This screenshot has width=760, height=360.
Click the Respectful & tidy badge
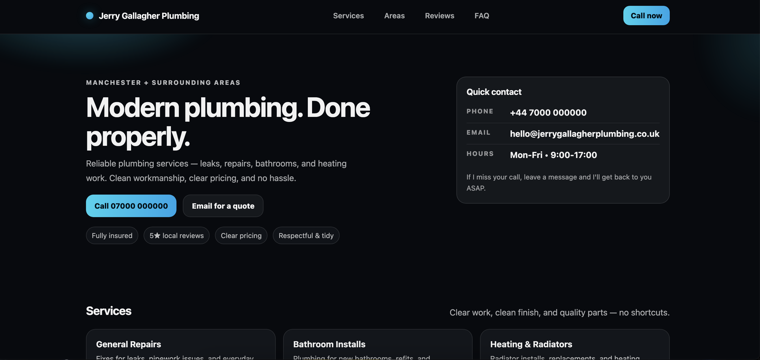coord(306,235)
